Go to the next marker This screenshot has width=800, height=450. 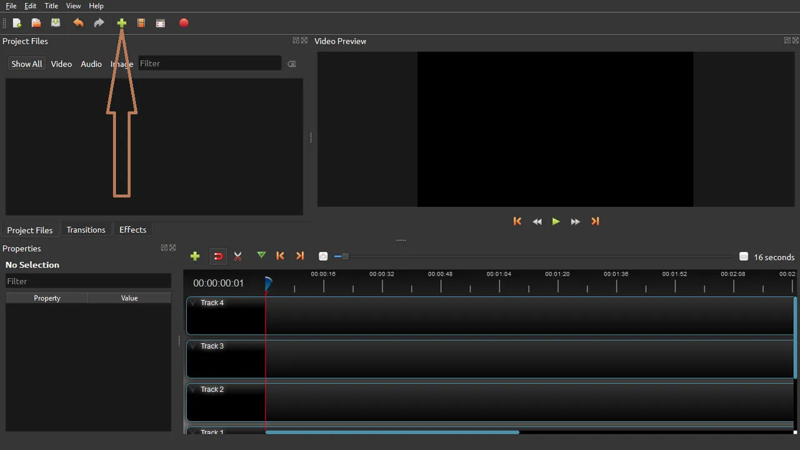300,256
